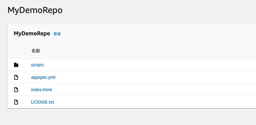Click the divider left of 名前 header

coord(25,51)
